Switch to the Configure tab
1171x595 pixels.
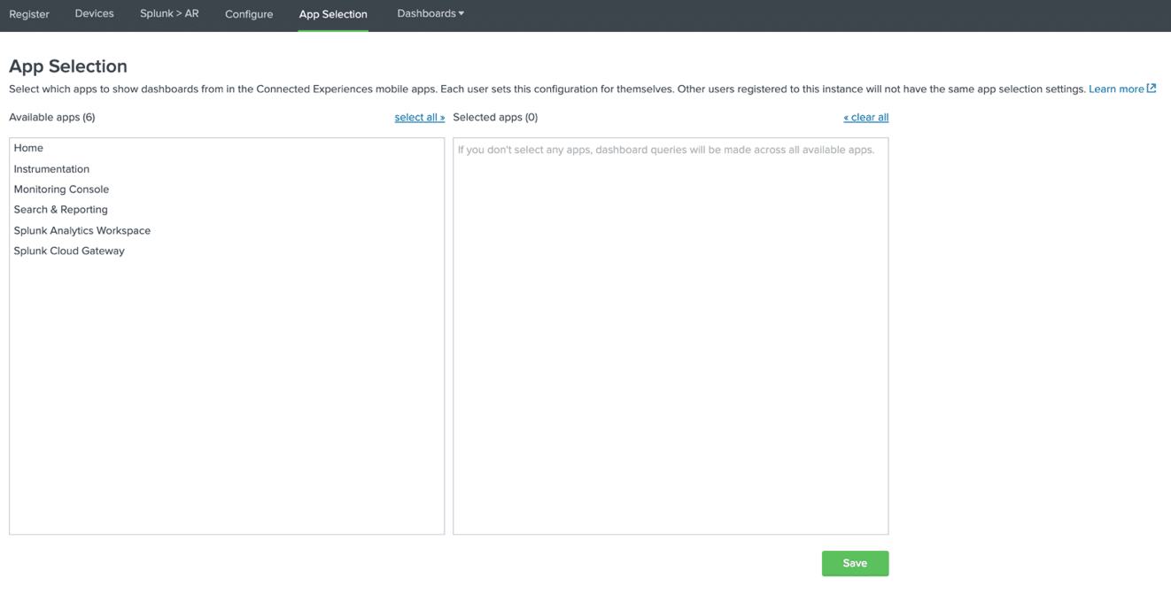coord(249,14)
